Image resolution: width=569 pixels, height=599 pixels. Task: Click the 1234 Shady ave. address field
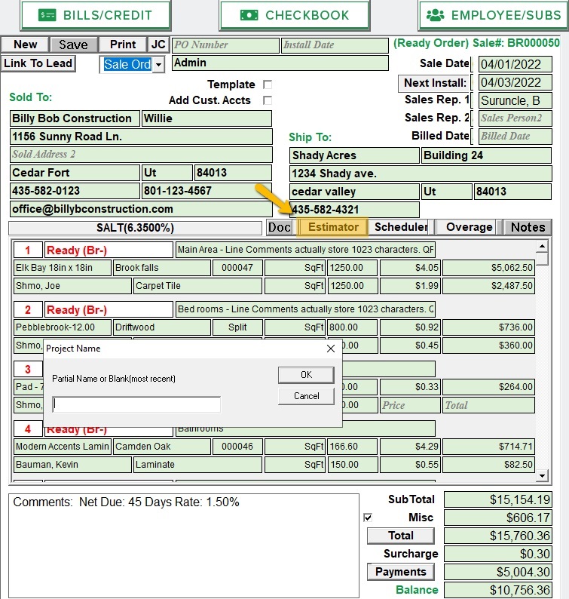(421, 174)
